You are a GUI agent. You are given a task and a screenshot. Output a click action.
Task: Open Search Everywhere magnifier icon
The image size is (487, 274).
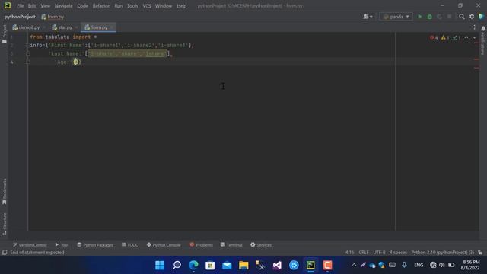[462, 17]
